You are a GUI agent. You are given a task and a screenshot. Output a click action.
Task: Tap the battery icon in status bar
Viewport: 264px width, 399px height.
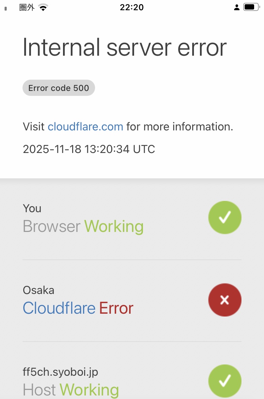point(251,7)
